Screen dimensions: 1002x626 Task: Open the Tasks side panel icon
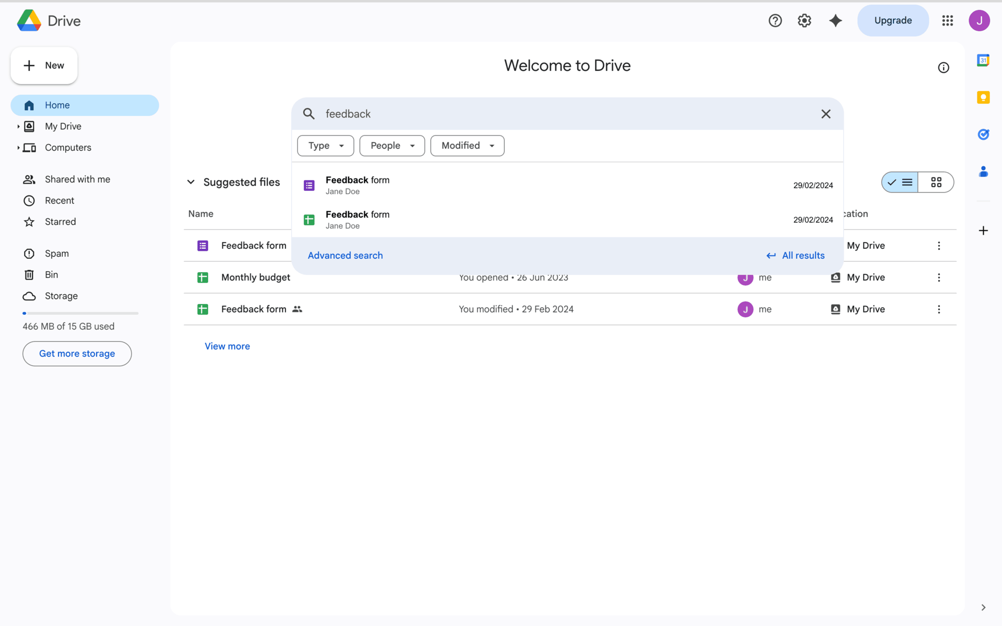983,135
